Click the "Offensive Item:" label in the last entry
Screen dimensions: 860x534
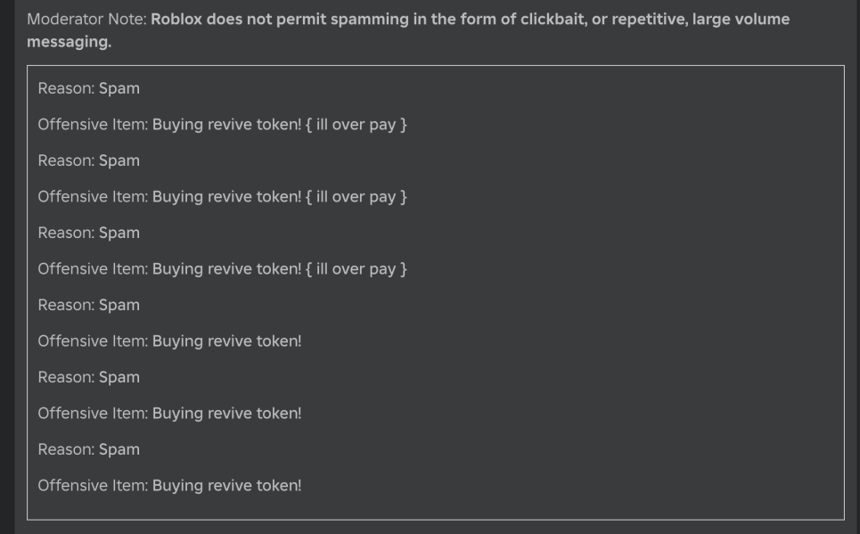tap(93, 486)
